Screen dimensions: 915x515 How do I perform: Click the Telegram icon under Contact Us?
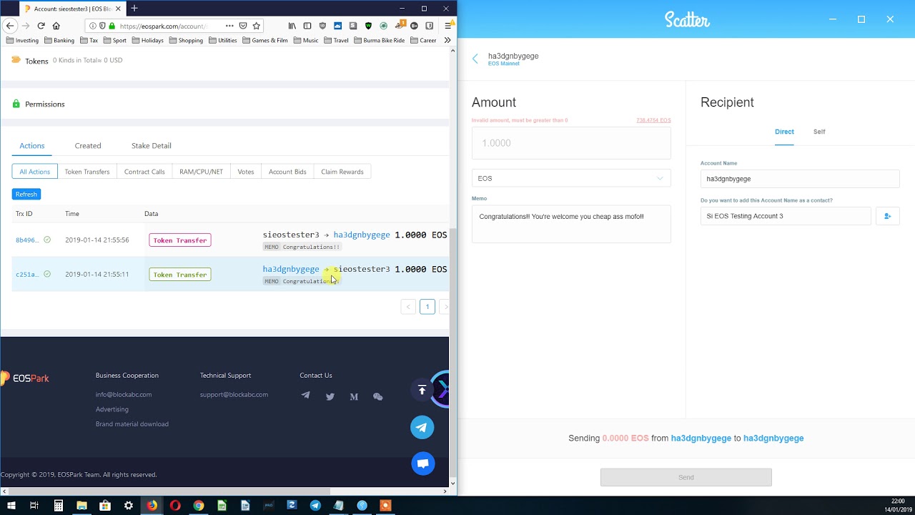306,396
